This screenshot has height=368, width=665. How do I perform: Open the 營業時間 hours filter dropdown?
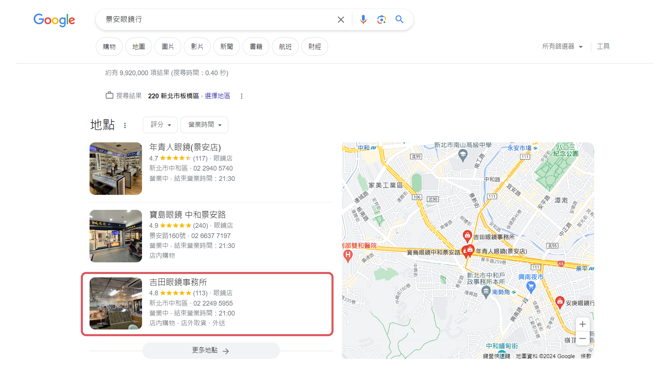(204, 125)
